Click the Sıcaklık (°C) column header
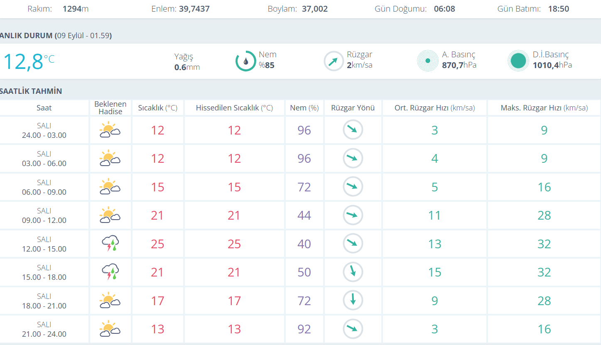Screen dimensions: 601x345 click(157, 108)
